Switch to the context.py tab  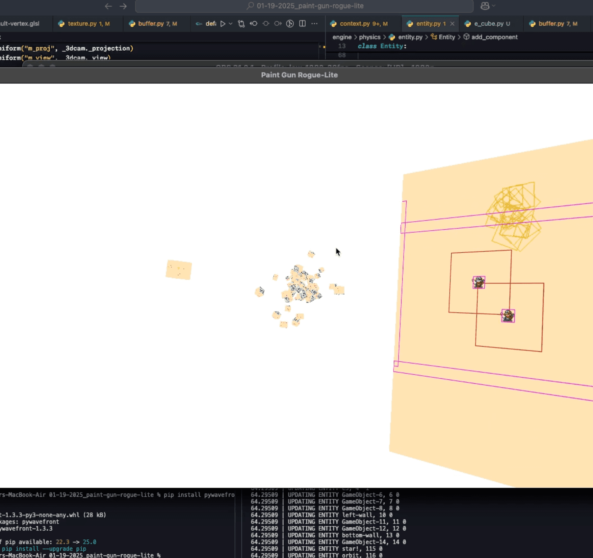tap(363, 24)
